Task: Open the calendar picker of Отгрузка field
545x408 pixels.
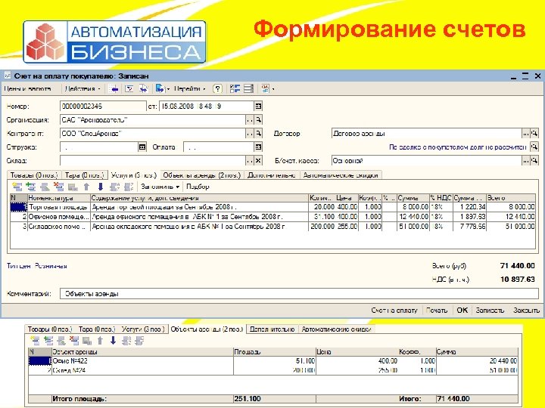Action: [142, 147]
